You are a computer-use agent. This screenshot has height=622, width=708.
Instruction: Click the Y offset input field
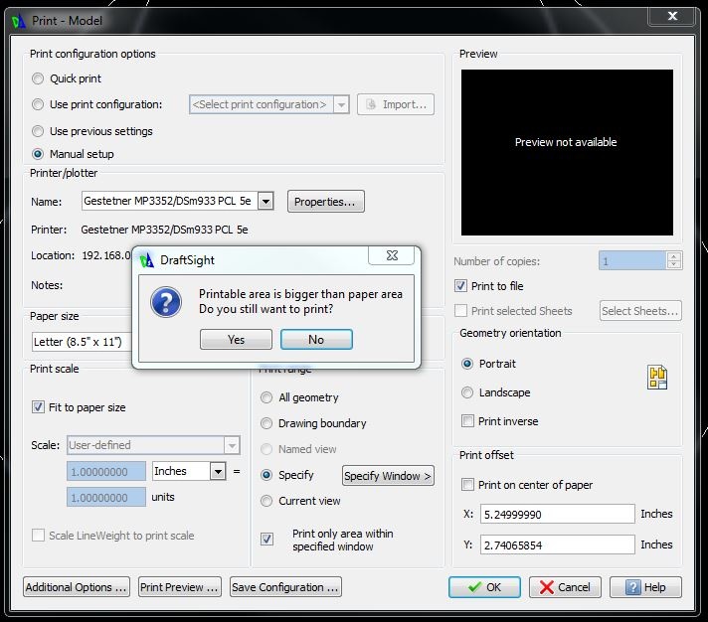558,544
